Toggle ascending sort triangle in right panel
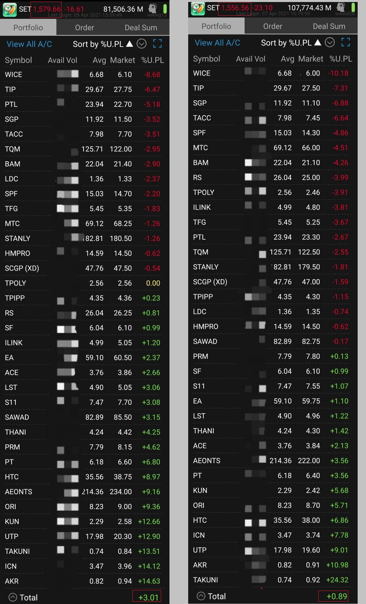This screenshot has width=366, height=604. click(x=318, y=42)
